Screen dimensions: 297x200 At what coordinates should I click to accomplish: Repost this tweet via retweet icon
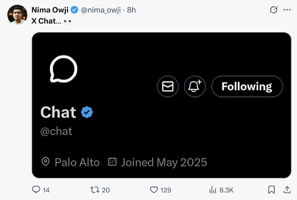[95, 190]
